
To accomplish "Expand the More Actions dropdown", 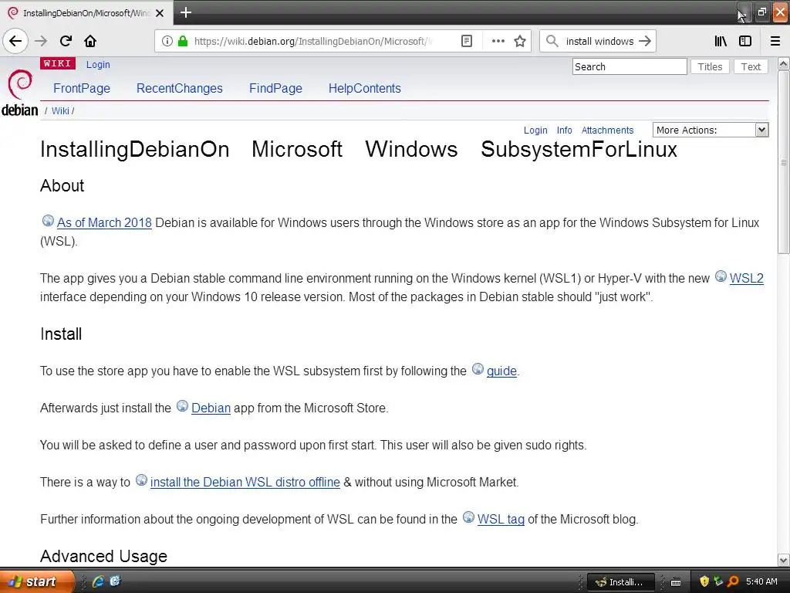I will 711,130.
